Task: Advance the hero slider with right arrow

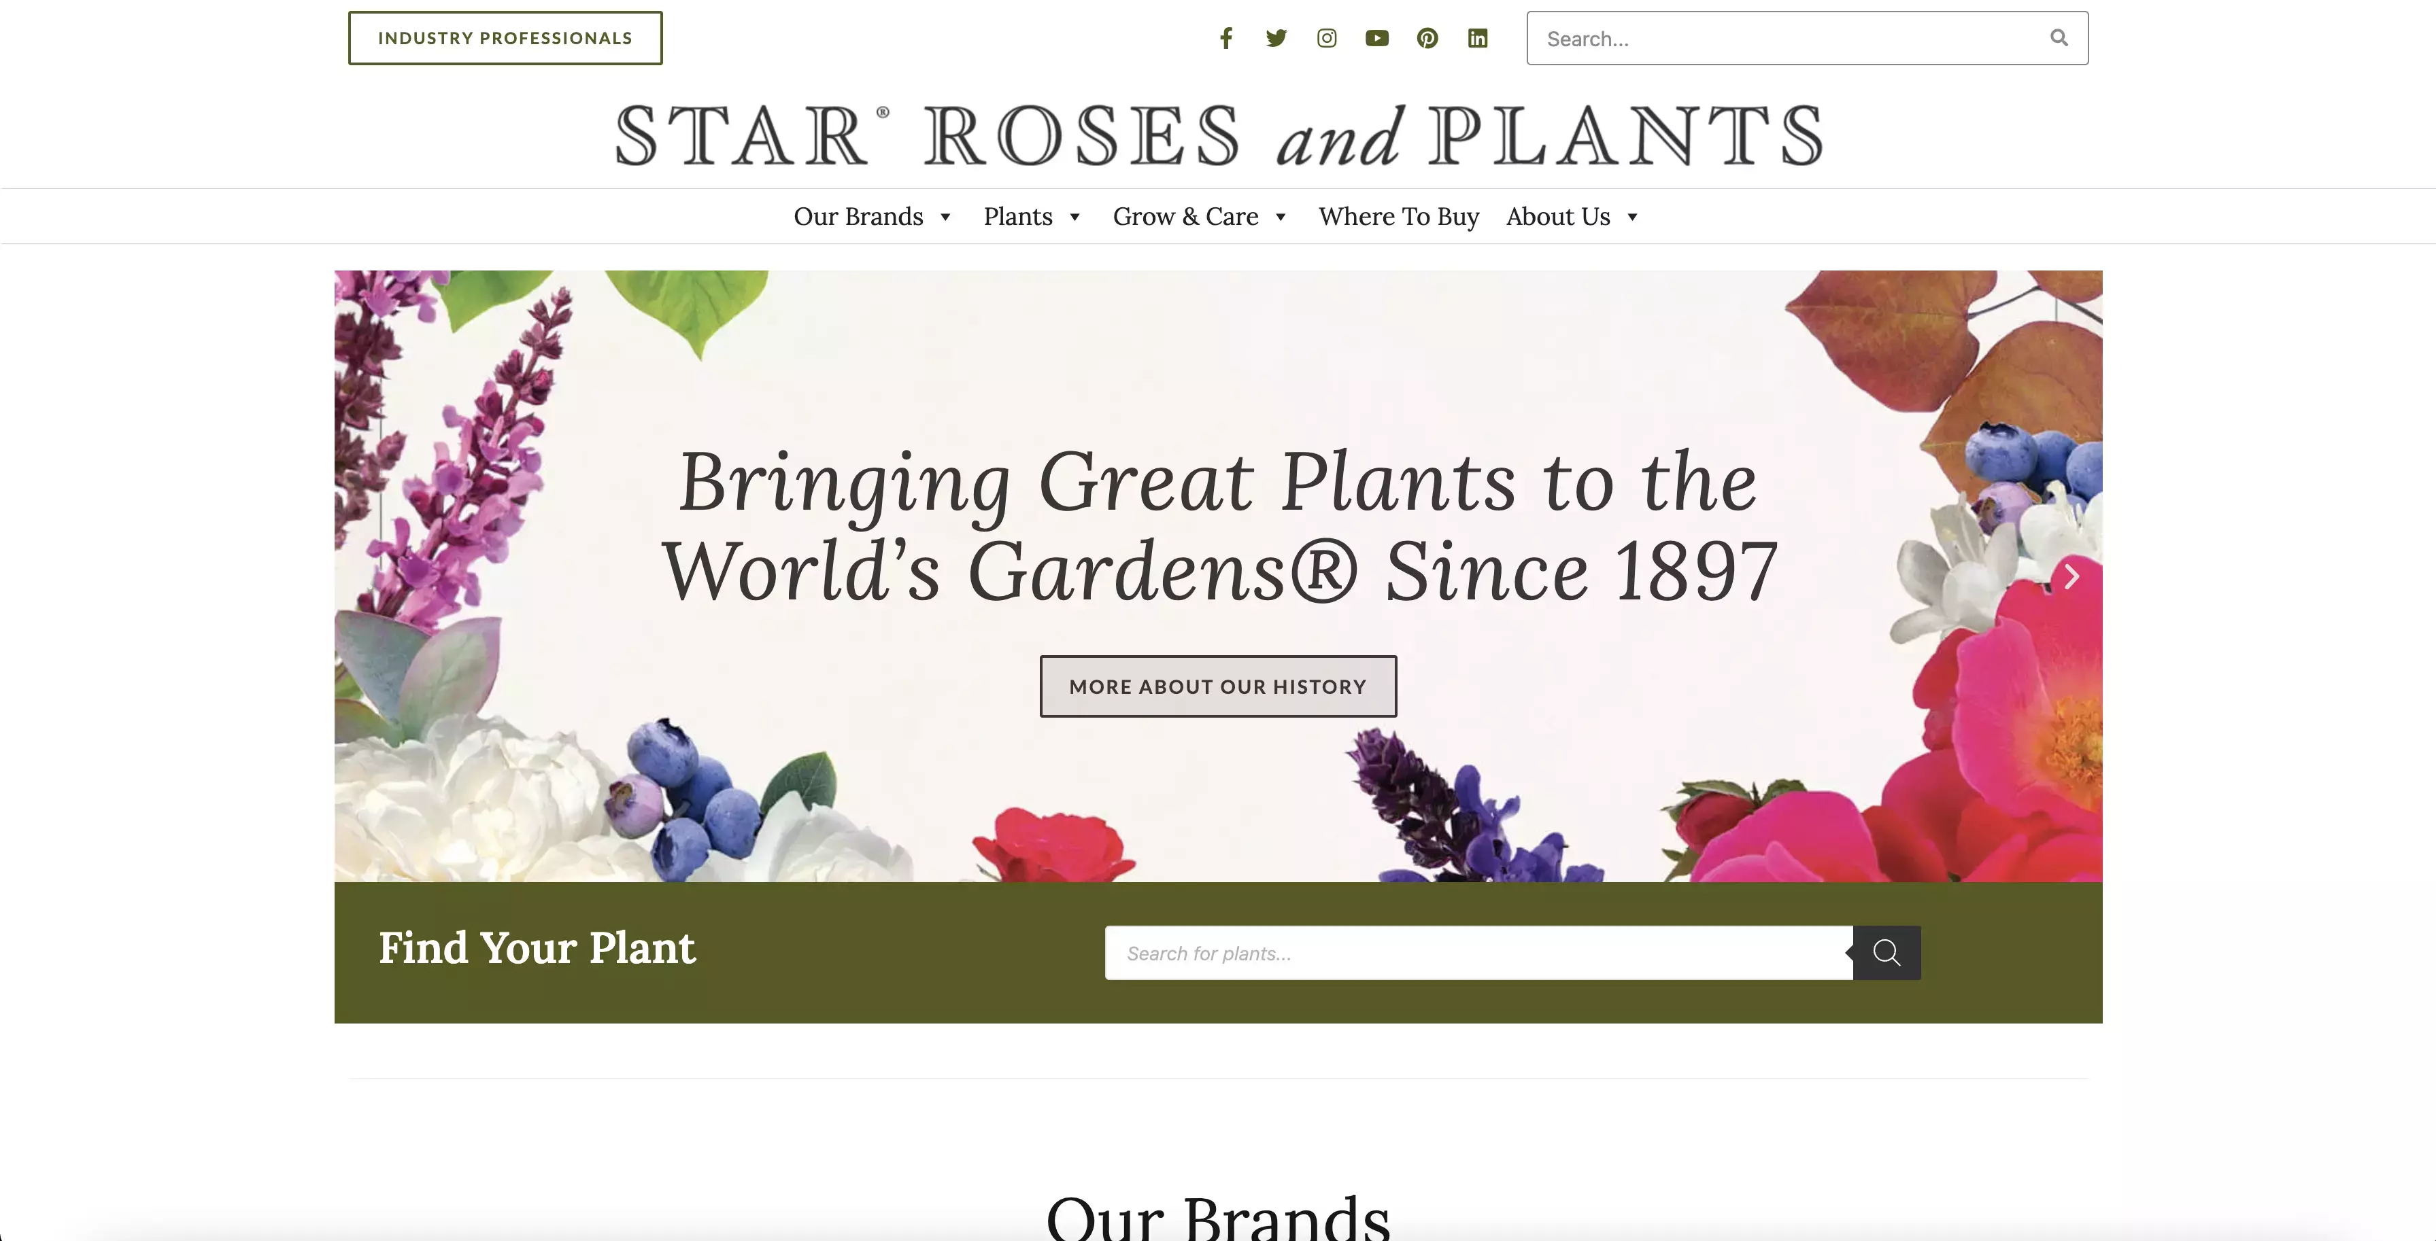Action: (2071, 576)
